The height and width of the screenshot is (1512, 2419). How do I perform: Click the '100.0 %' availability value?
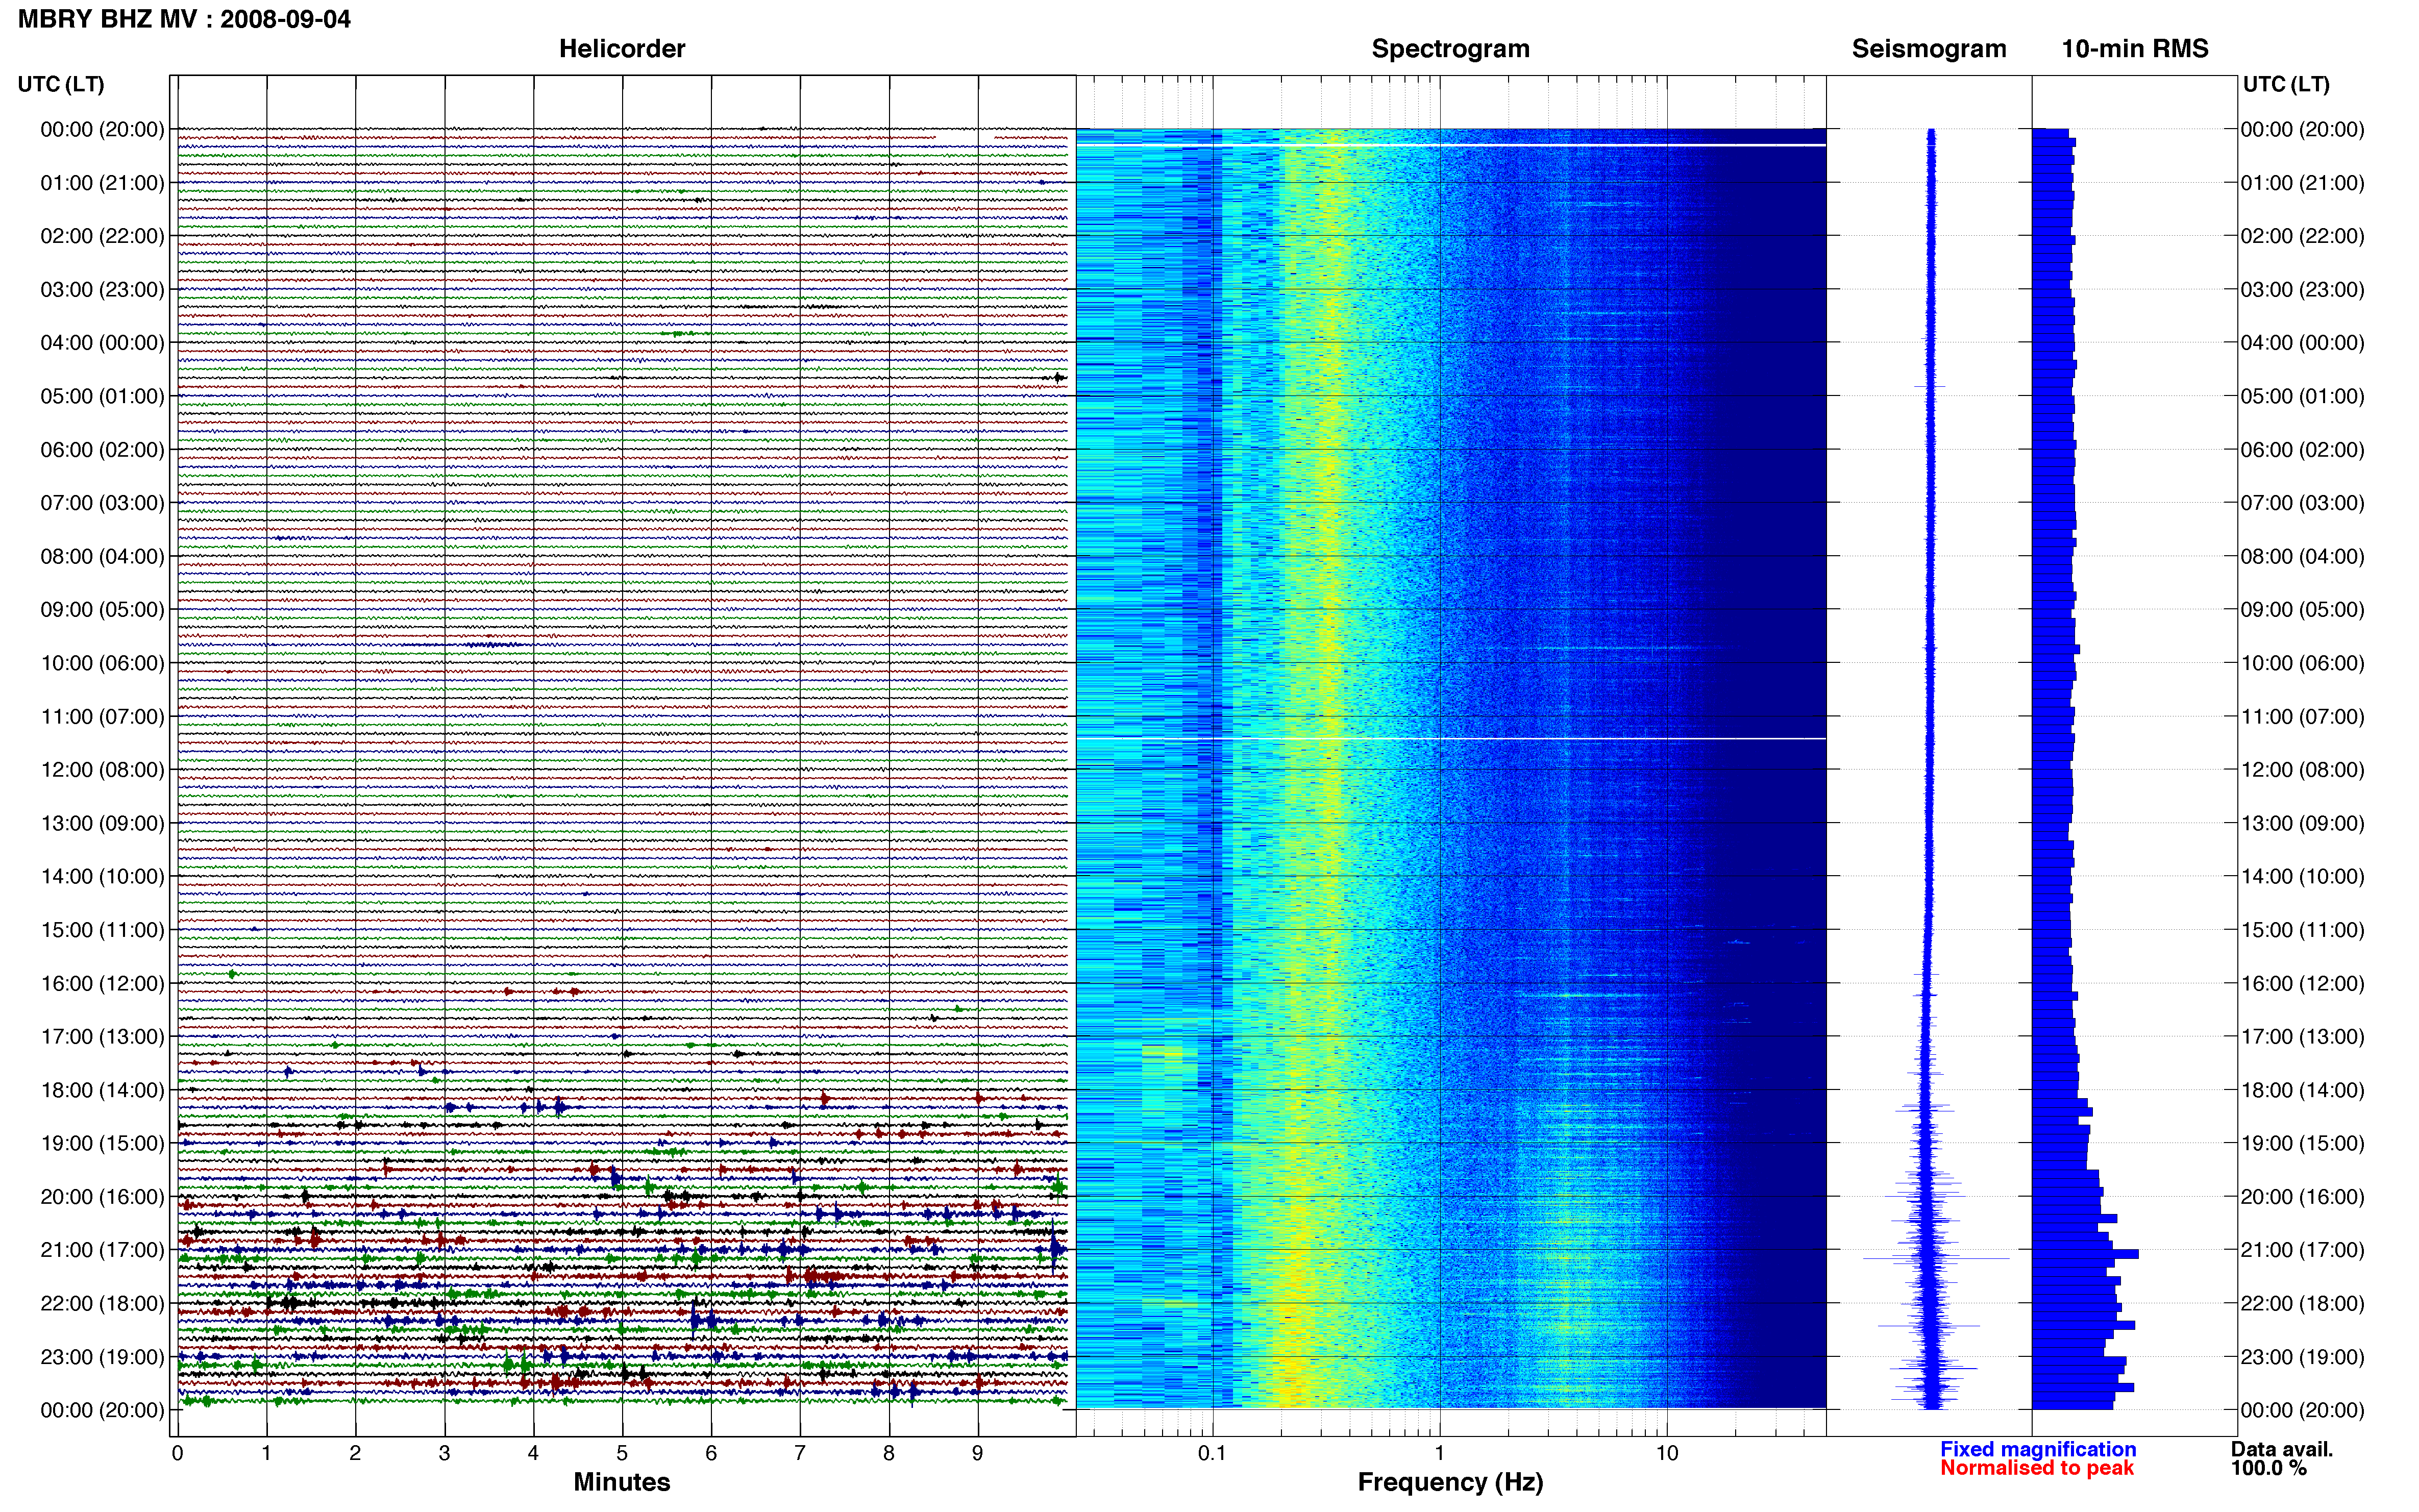pos(2268,1468)
